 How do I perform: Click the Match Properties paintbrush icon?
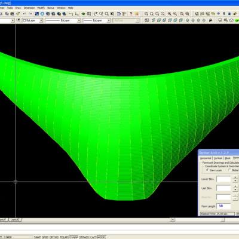(18, 14)
